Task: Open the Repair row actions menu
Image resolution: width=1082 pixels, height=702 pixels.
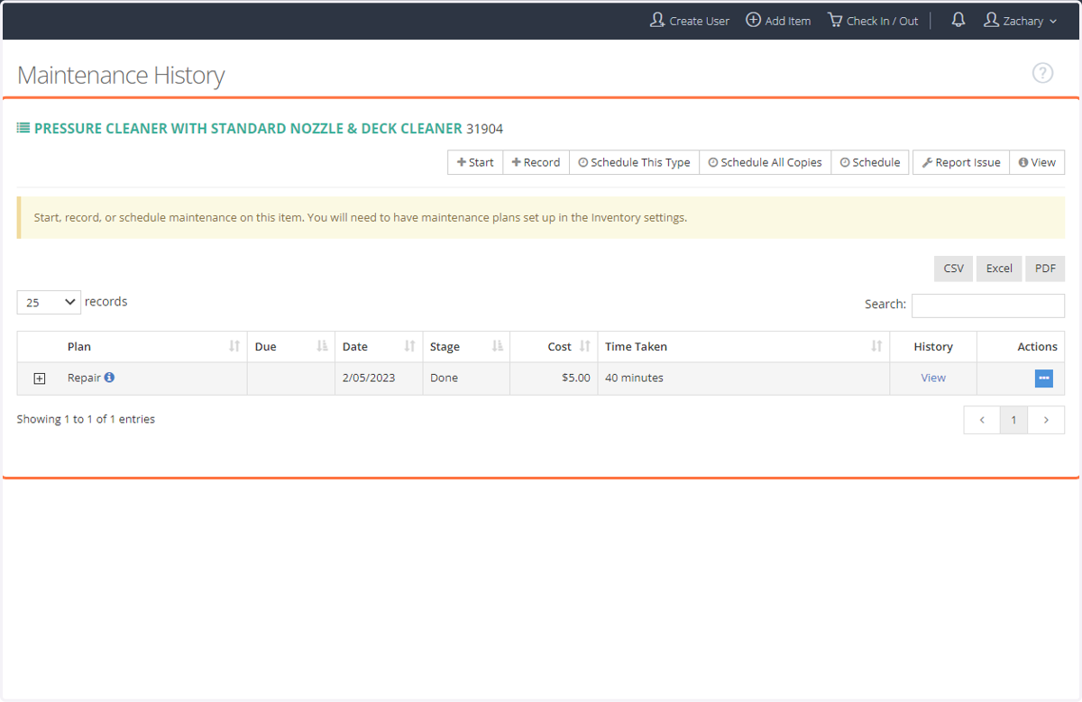Action: click(x=1044, y=378)
